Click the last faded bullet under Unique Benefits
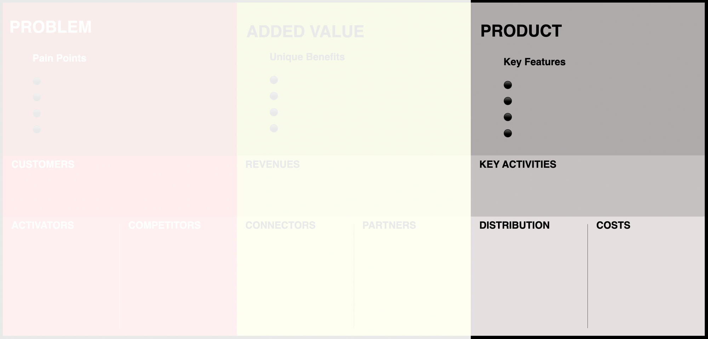Viewport: 708px width, 339px height. (x=274, y=128)
